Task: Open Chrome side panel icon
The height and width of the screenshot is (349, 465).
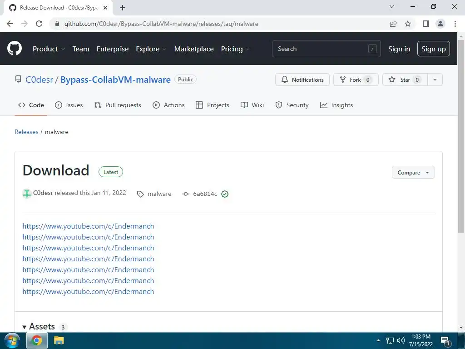Action: click(426, 24)
